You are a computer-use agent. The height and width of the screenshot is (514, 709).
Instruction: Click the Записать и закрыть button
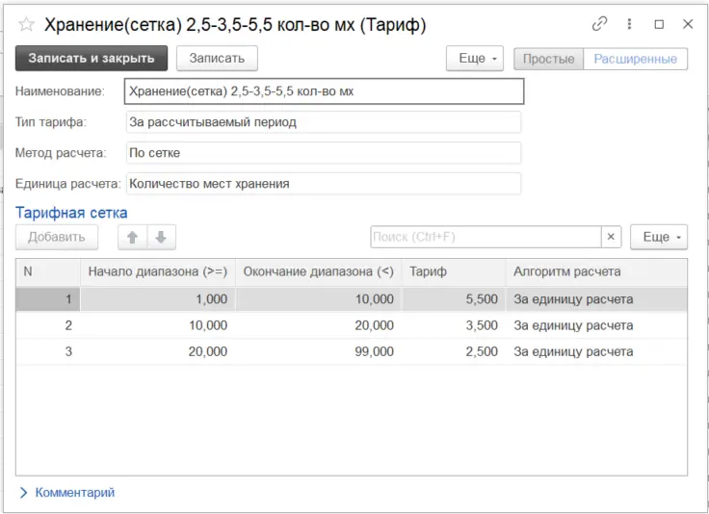(92, 59)
